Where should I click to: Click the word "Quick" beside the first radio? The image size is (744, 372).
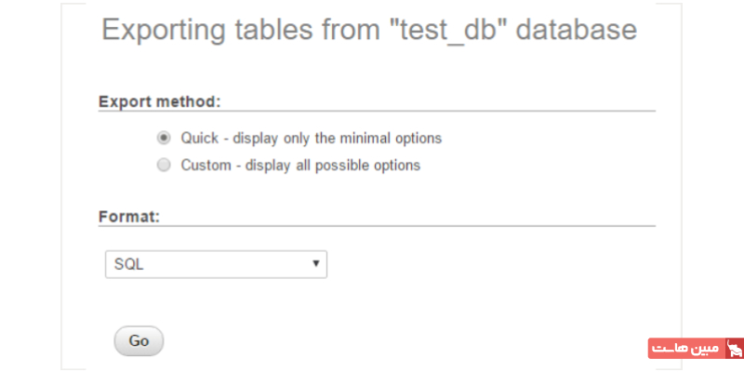pos(199,139)
